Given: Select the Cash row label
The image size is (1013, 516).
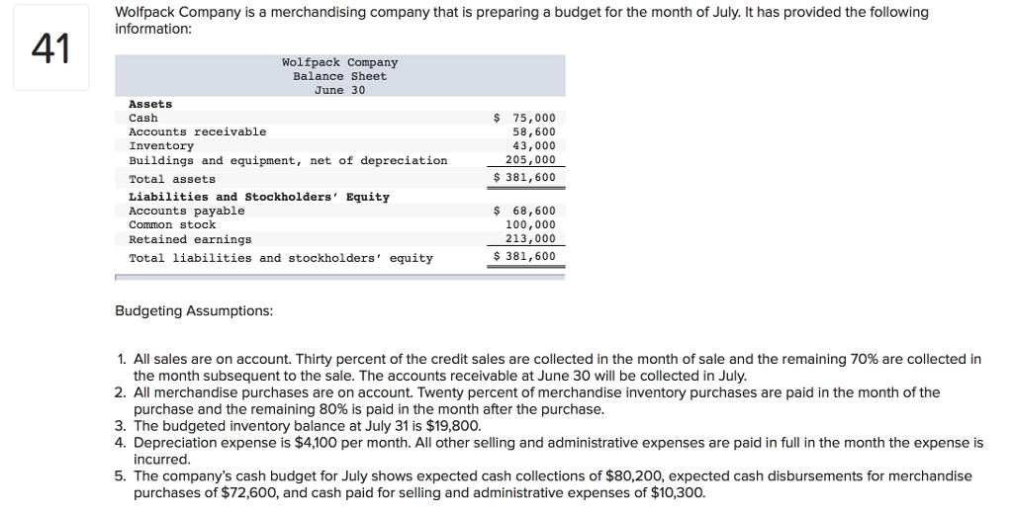Looking at the screenshot, I should point(143,118).
